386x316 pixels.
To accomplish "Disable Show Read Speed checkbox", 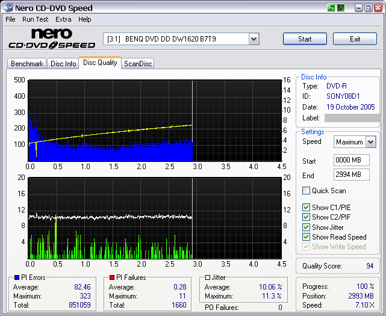I will coord(307,237).
